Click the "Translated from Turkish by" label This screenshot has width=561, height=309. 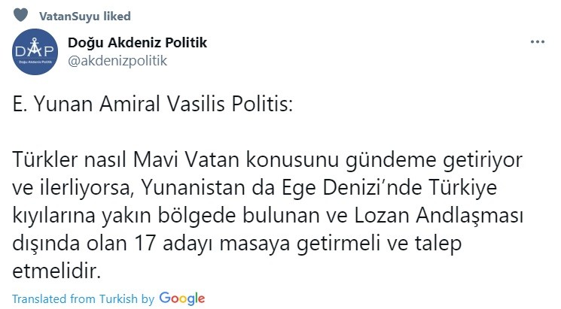83,298
